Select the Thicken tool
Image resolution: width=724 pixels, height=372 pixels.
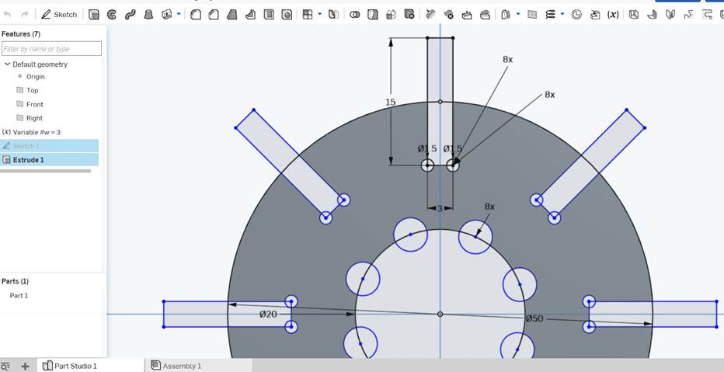coord(166,14)
